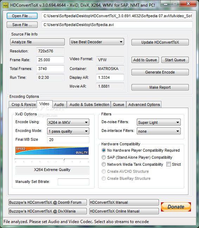
Task: Select Create AVCHD Structure radio button
Action: point(125,171)
